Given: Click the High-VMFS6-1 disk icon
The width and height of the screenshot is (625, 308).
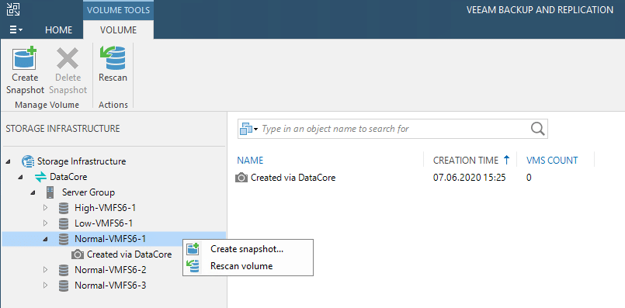Looking at the screenshot, I should point(64,208).
